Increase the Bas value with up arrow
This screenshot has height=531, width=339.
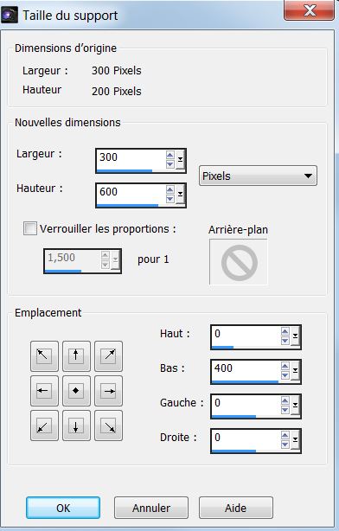tap(285, 366)
